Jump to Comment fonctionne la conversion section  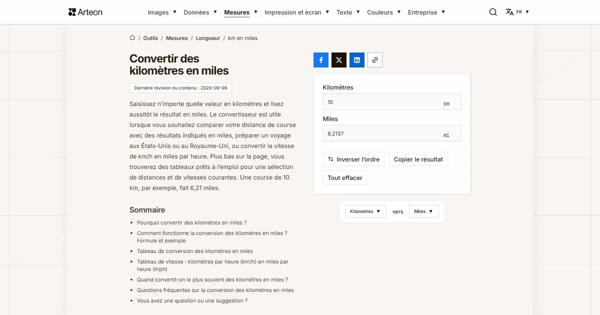[212, 237]
